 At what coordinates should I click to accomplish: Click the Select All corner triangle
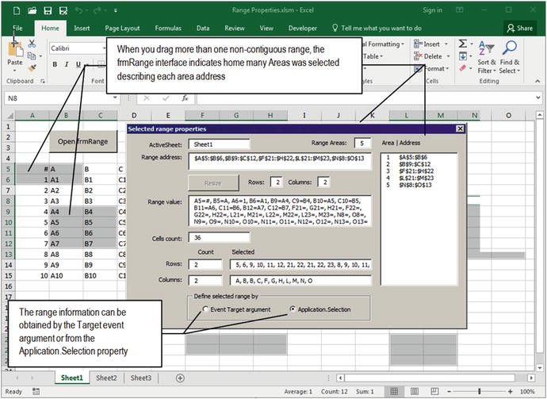pyautogui.click(x=10, y=116)
